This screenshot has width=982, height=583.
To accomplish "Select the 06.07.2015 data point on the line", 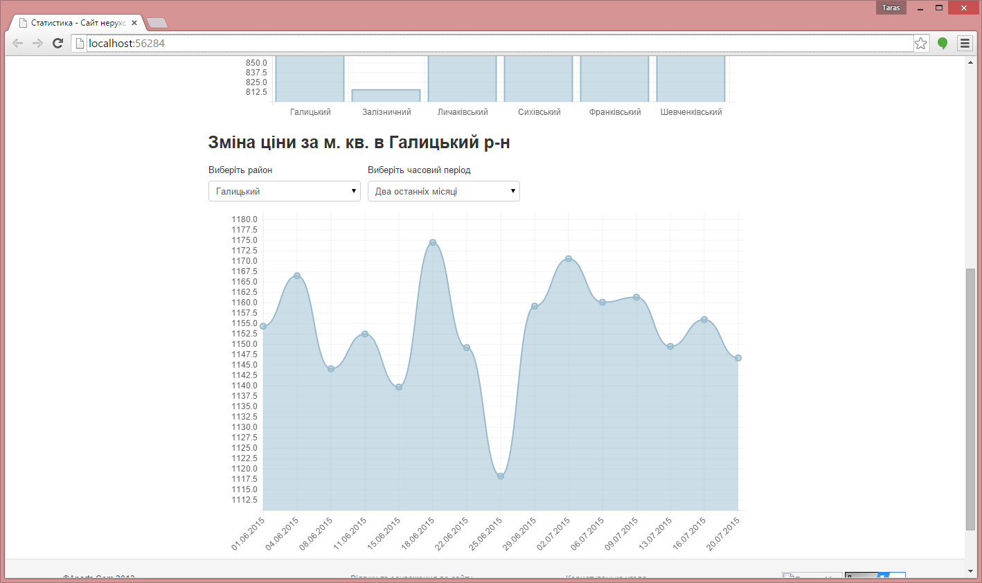I will click(x=602, y=302).
